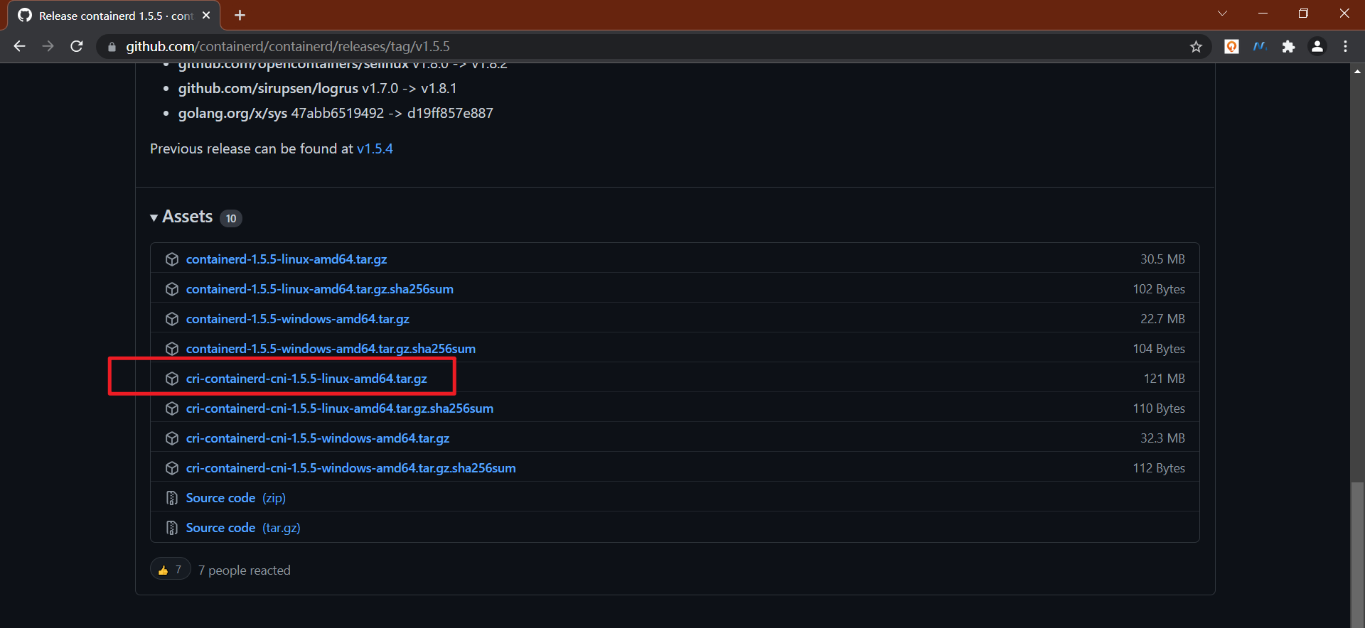Click the Assets count badge 10
This screenshot has width=1365, height=628.
(x=231, y=218)
